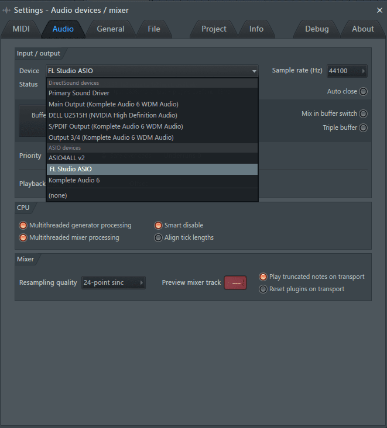
Task: Toggle Mix in buffer switch
Action: pos(363,113)
